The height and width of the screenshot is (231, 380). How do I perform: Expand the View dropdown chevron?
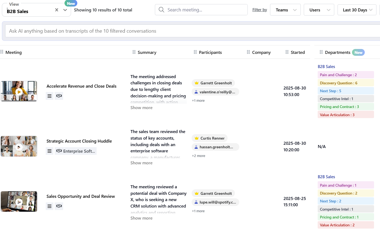65,10
